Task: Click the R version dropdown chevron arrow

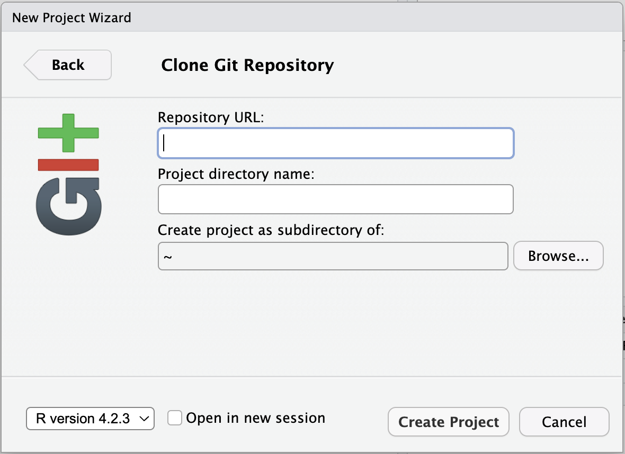Action: (x=144, y=419)
